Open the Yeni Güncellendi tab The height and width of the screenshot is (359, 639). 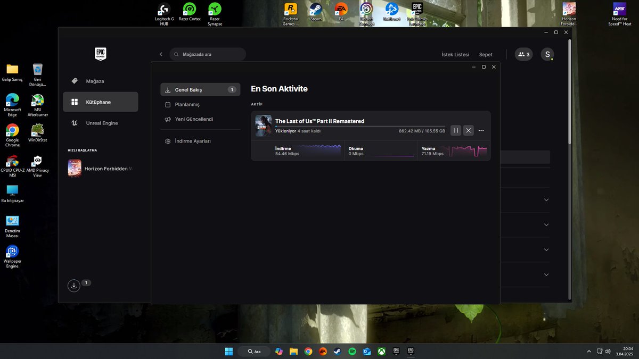(200, 119)
